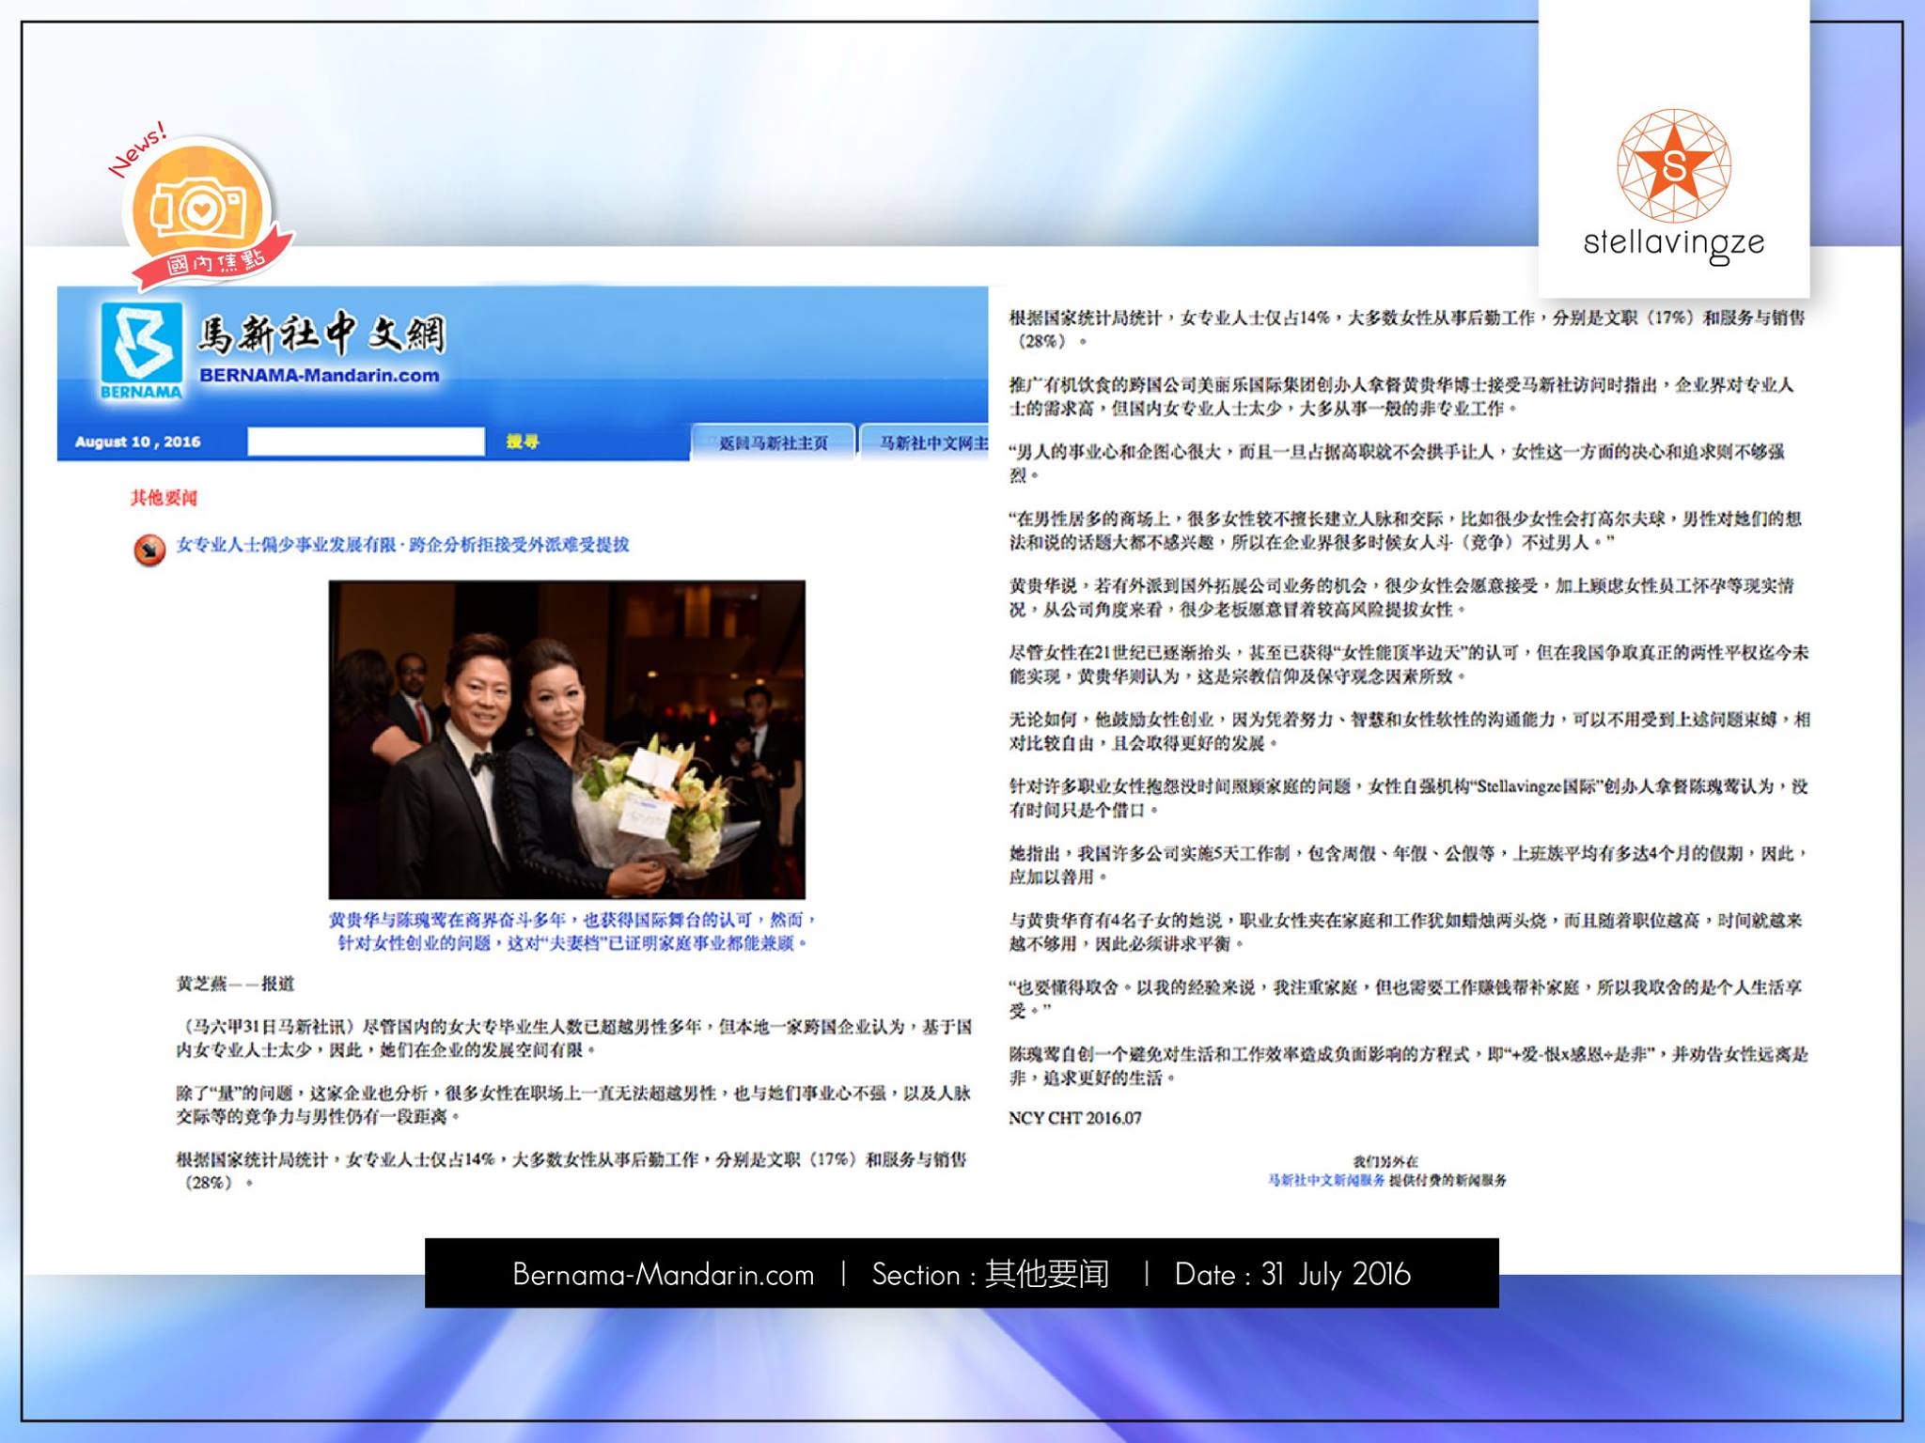1925x1443 pixels.
Task: Click the byline 黄芝燕——报道
Action: (235, 984)
